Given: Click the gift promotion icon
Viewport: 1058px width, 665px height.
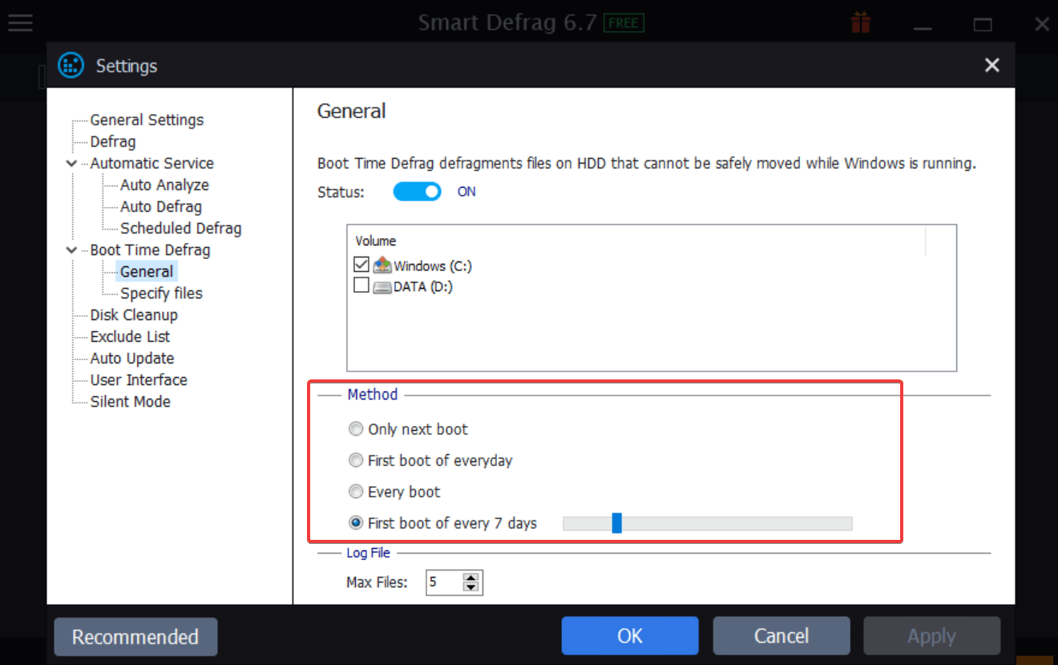Looking at the screenshot, I should pyautogui.click(x=861, y=22).
